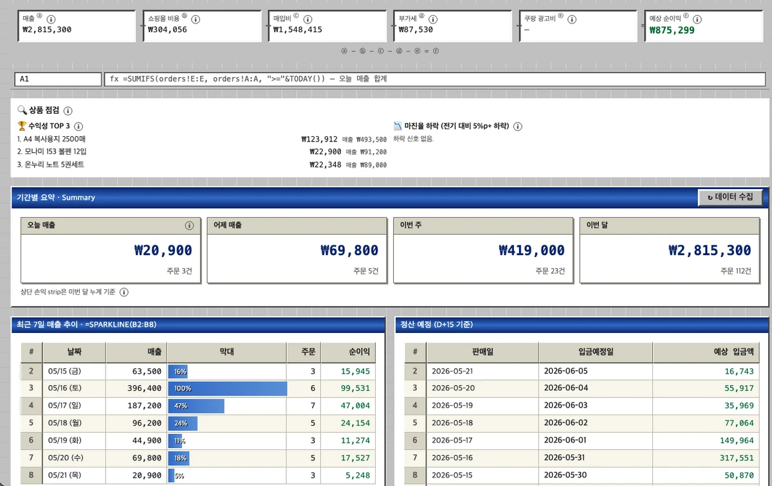Image resolution: width=772 pixels, height=486 pixels.
Task: Click the trophy icon of 수익성 TOP 3
Action: point(22,126)
